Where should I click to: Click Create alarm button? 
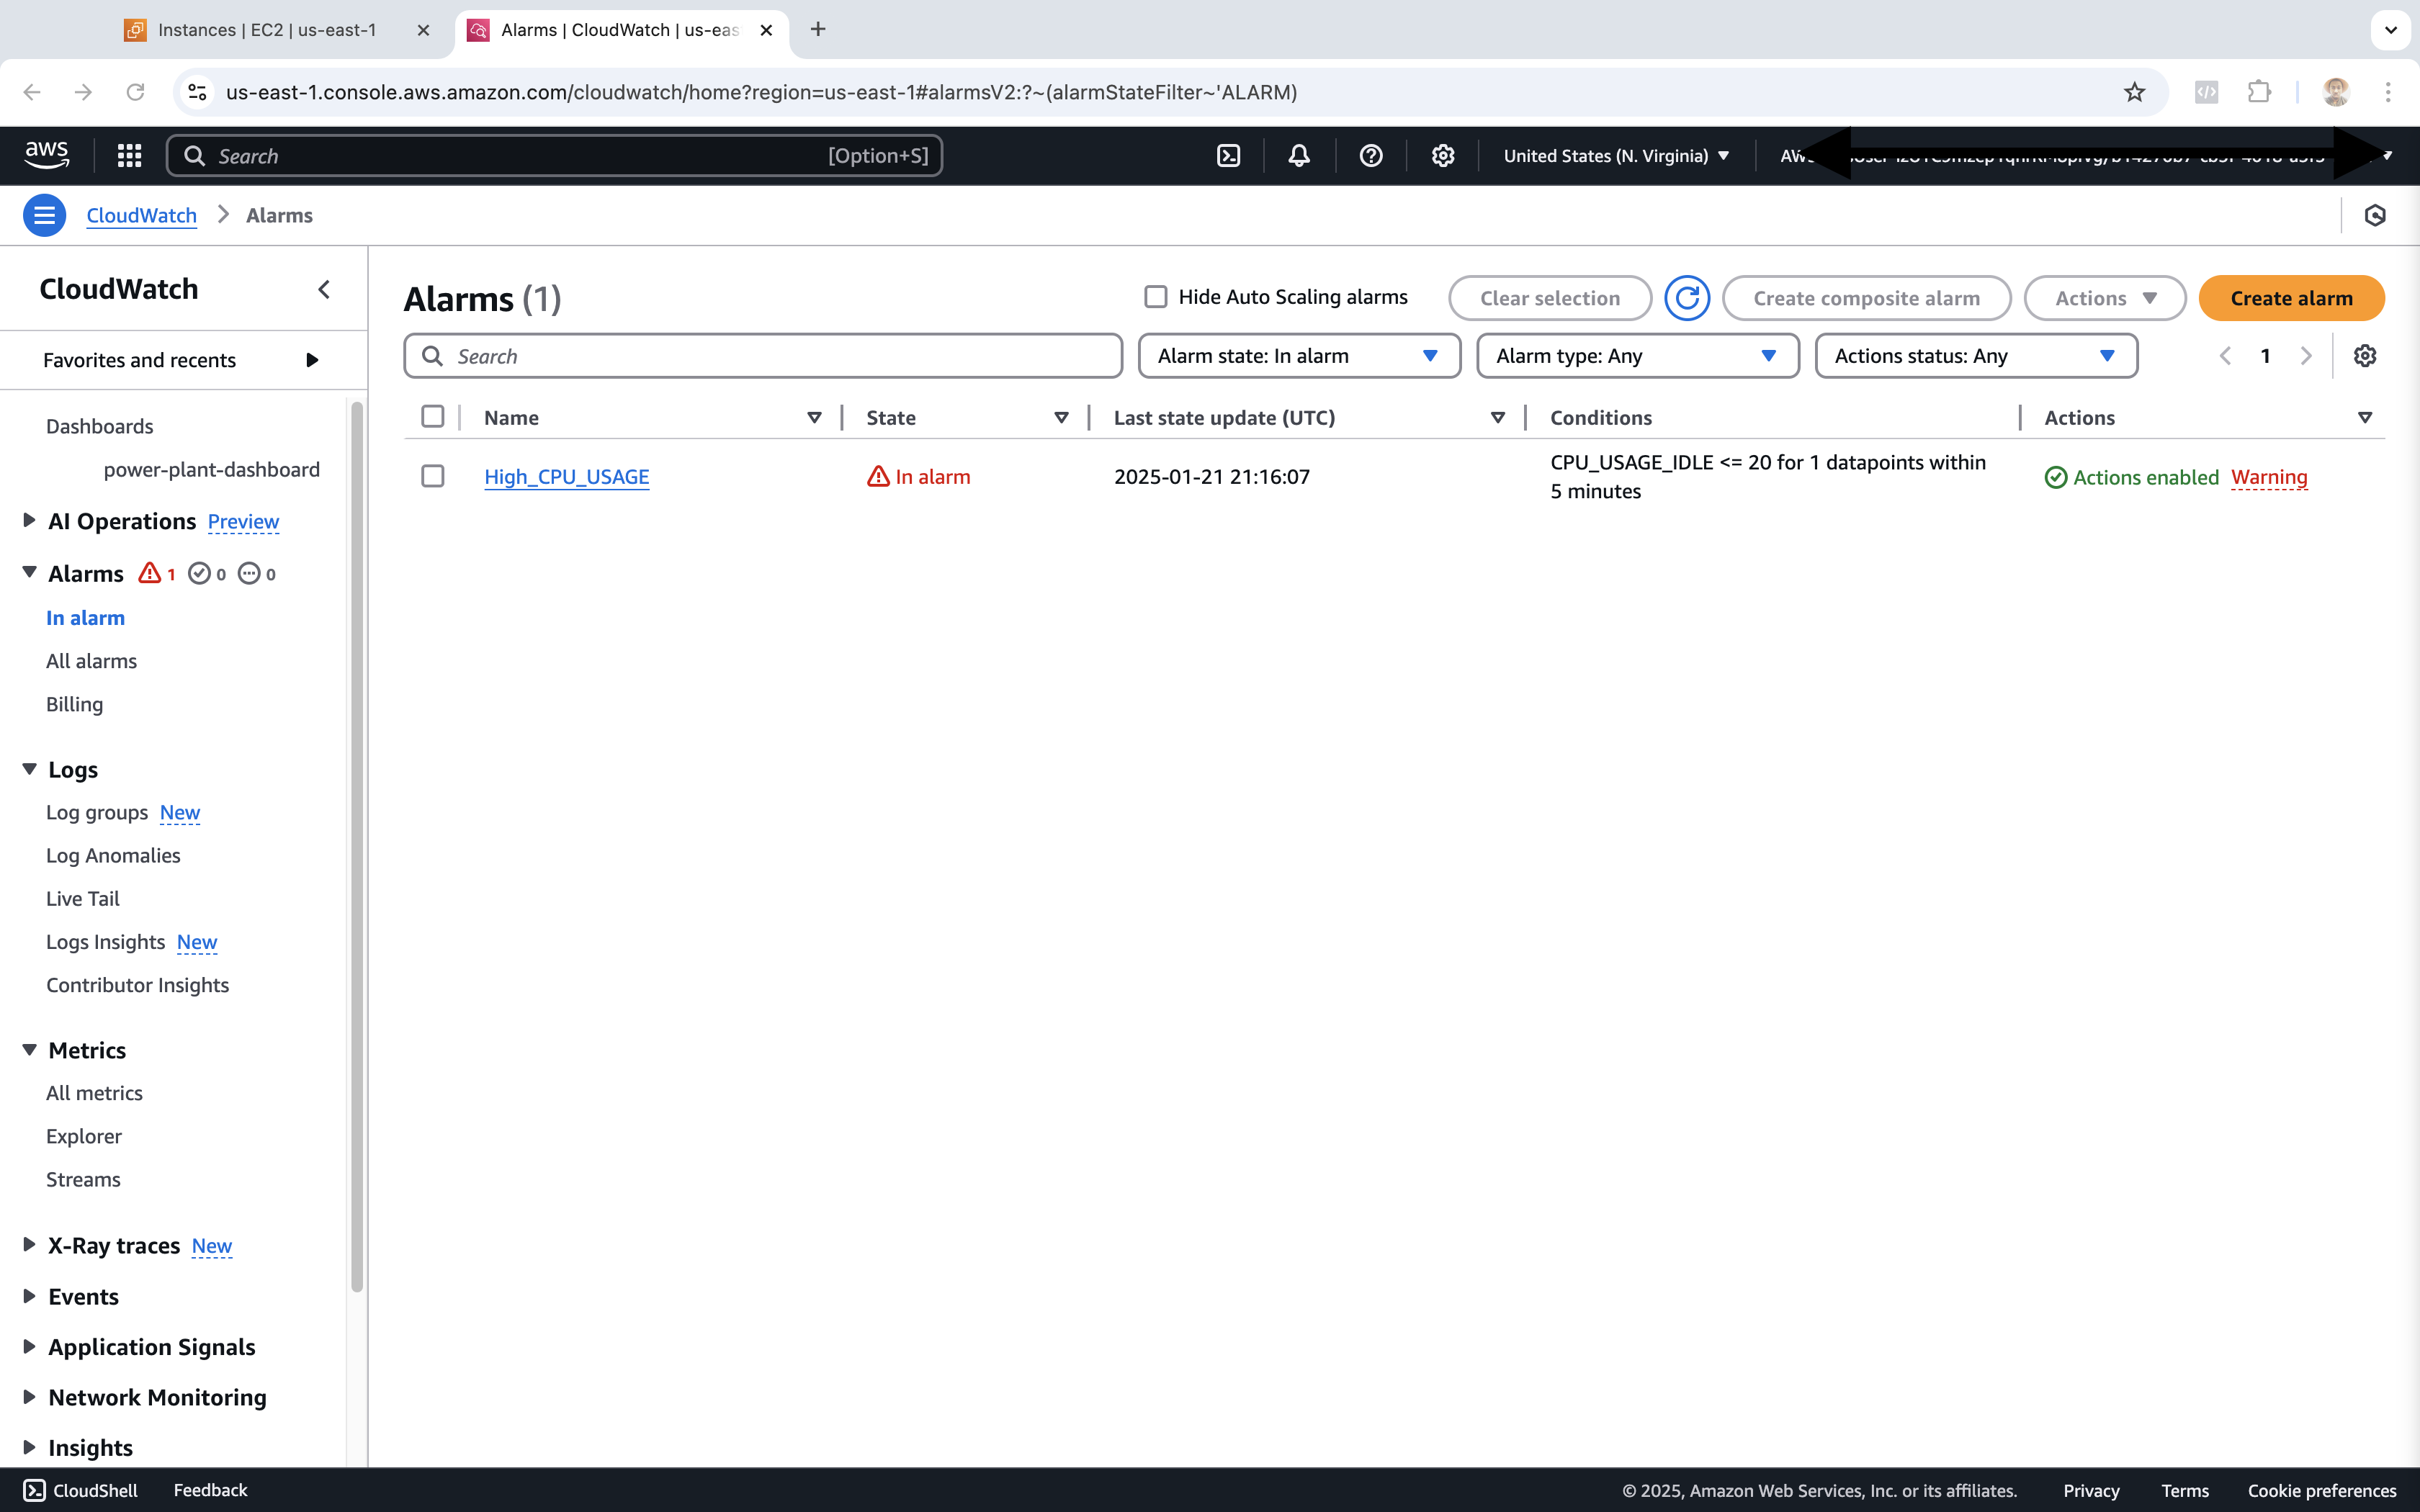click(2291, 298)
